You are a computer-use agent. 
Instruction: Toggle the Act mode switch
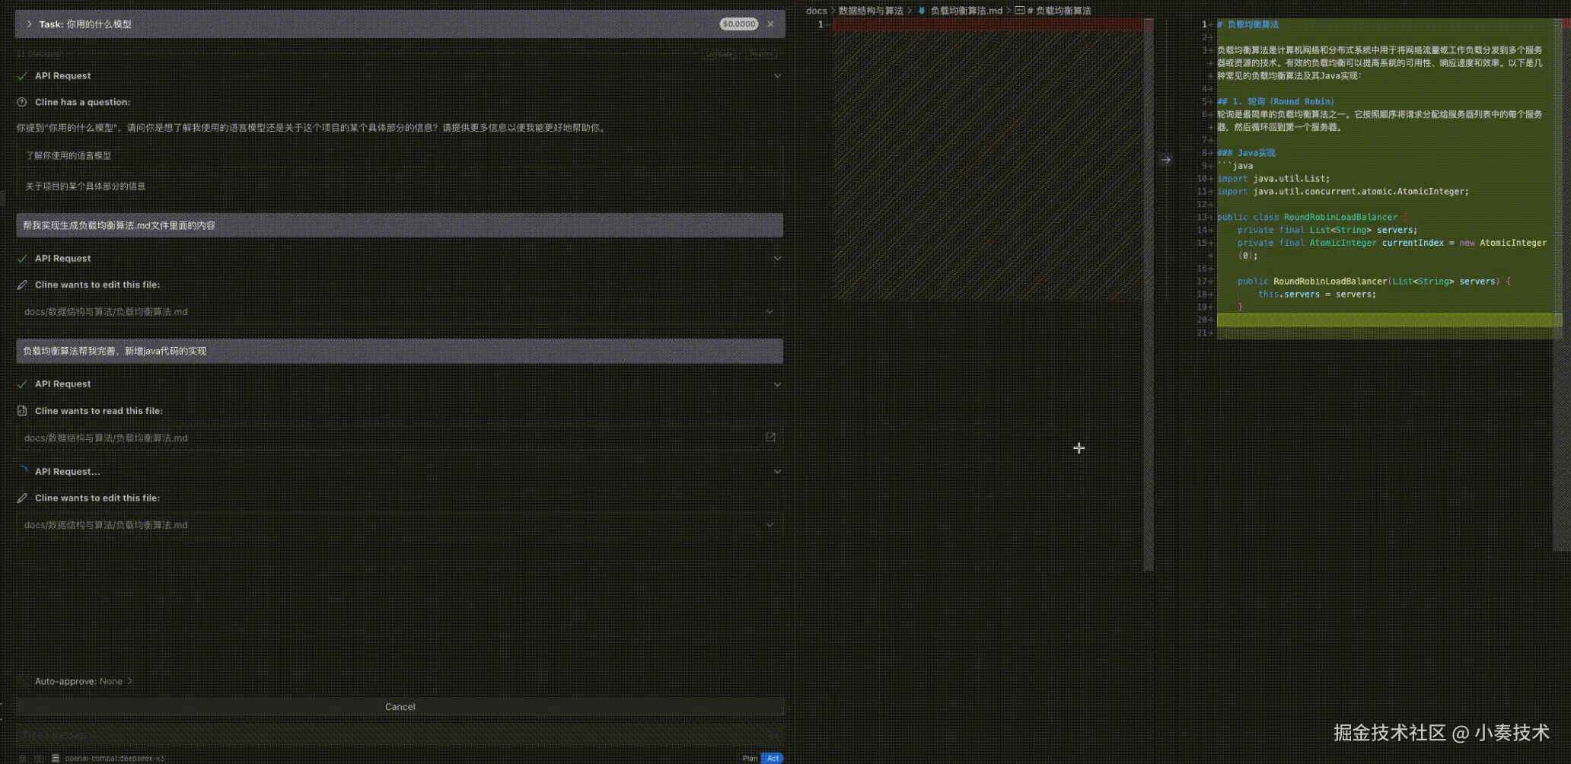(x=772, y=758)
